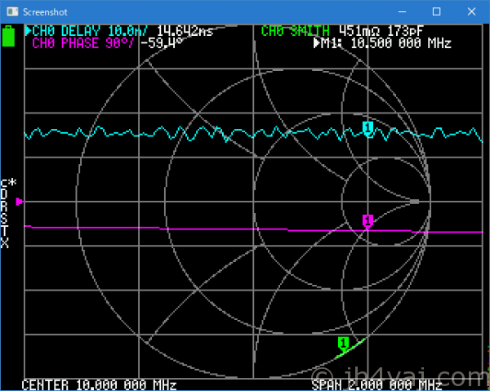
Task: Click the magenta reference position triangle
Action: (x=20, y=201)
